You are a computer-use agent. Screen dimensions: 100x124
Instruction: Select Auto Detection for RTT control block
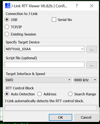7,94
